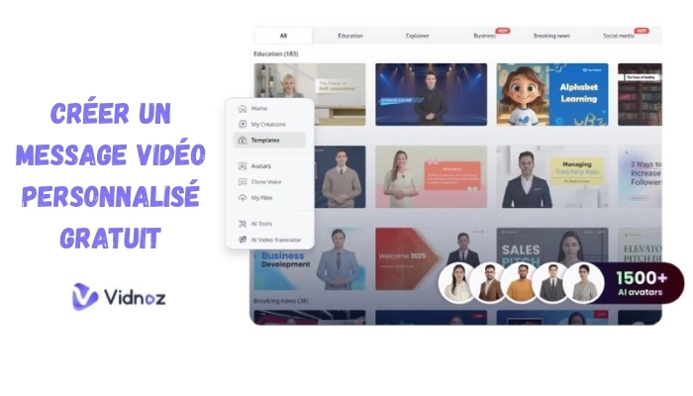Open My Creations menu entry
This screenshot has width=693, height=396.
[269, 124]
